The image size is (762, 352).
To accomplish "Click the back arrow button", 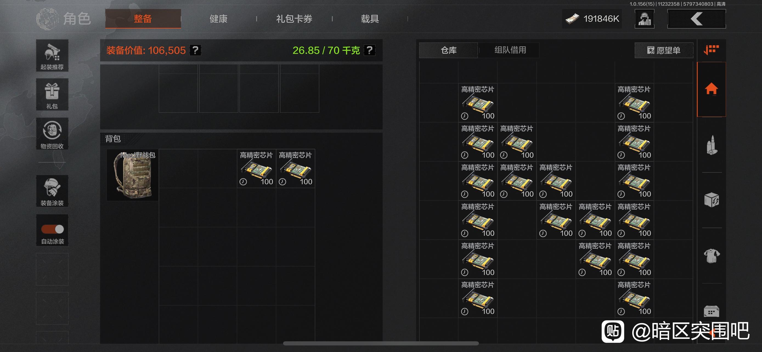I will pyautogui.click(x=696, y=19).
